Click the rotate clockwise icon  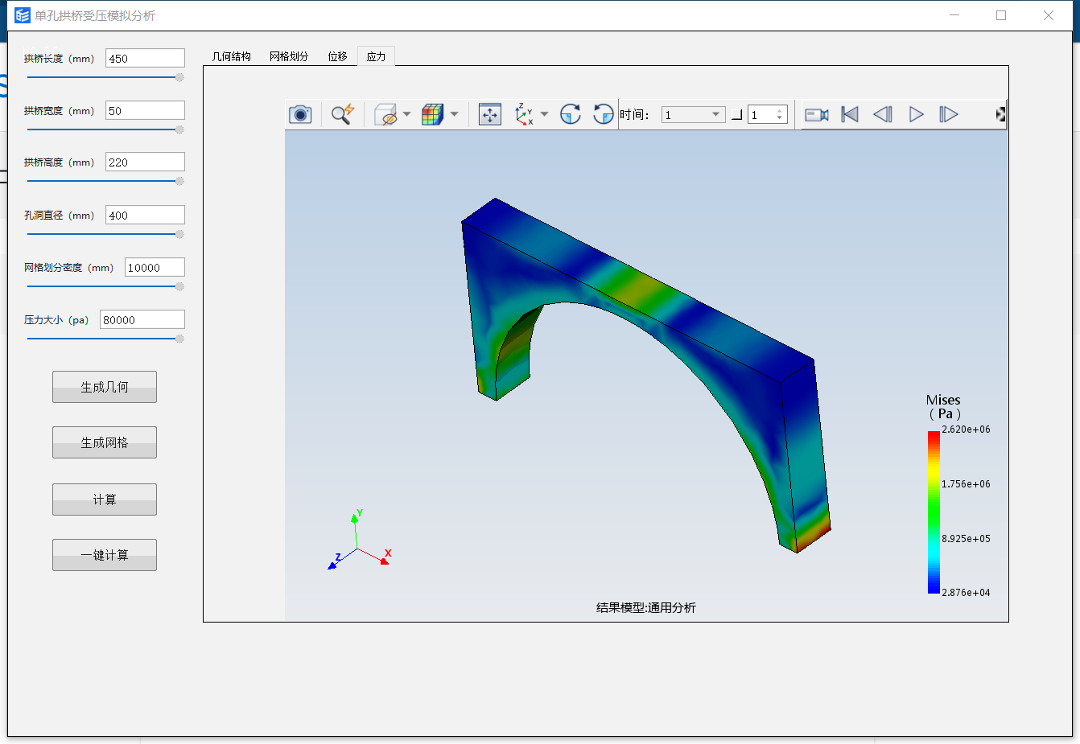tap(571, 114)
